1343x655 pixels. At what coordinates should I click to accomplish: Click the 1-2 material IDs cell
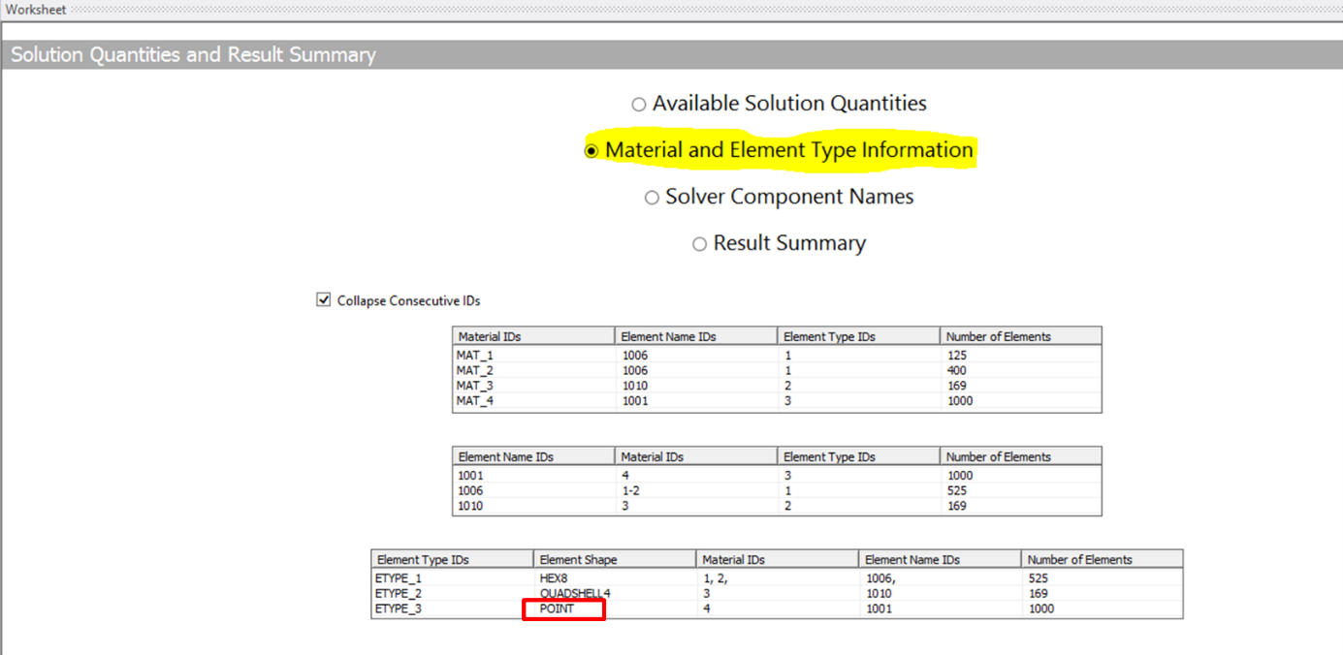630,490
